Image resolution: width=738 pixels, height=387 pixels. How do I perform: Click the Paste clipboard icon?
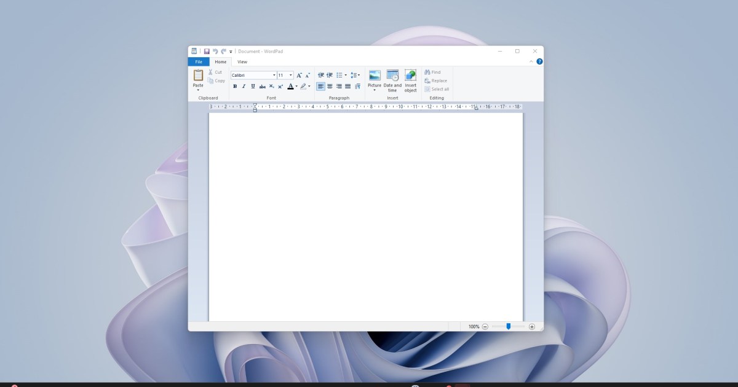click(x=198, y=76)
